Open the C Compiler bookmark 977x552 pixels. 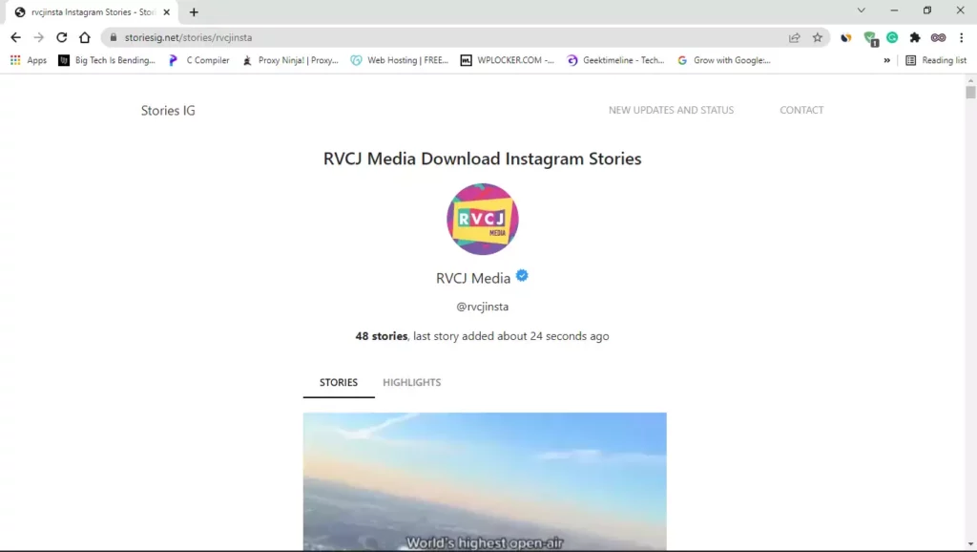tap(198, 60)
